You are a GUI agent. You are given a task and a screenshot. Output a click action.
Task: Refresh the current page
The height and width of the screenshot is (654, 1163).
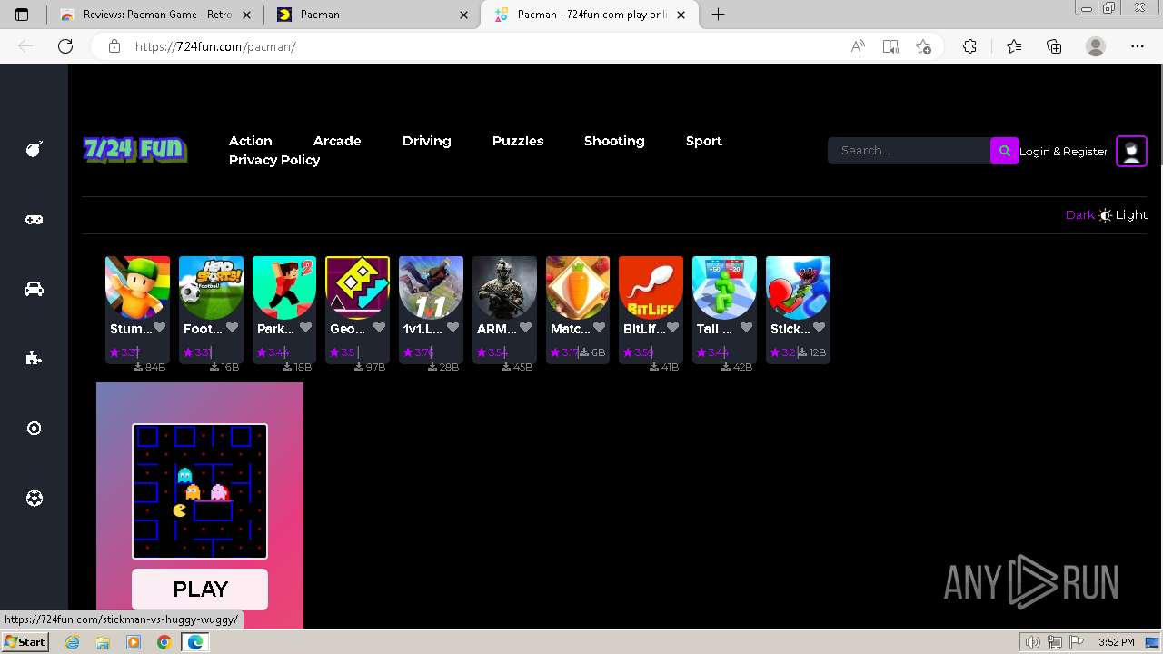(65, 46)
